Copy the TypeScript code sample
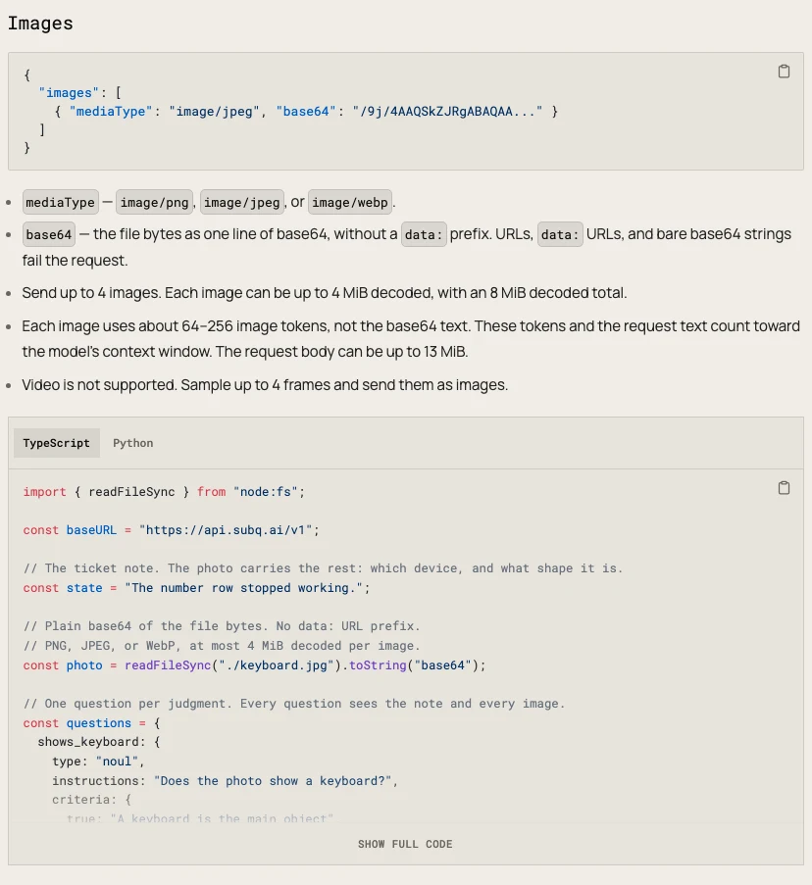Viewport: 812px width, 885px height. point(784,488)
